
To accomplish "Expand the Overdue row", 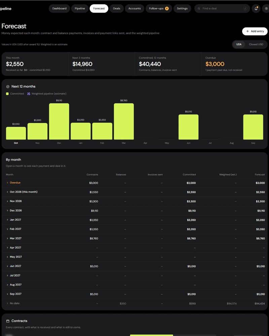I will (134, 183).
